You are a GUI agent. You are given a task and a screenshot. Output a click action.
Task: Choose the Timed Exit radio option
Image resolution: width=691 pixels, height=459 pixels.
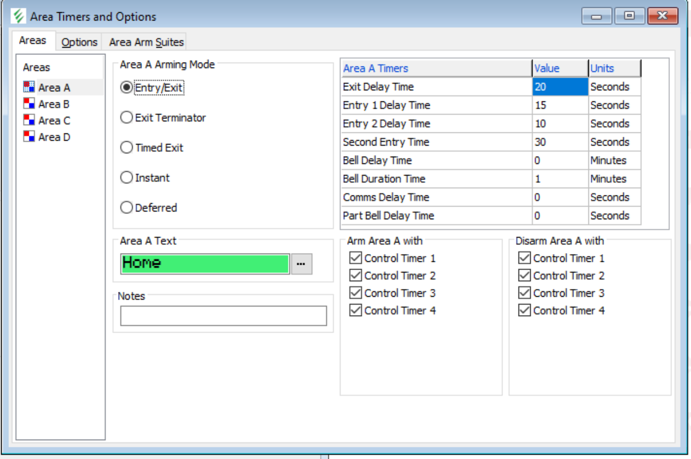[127, 148]
